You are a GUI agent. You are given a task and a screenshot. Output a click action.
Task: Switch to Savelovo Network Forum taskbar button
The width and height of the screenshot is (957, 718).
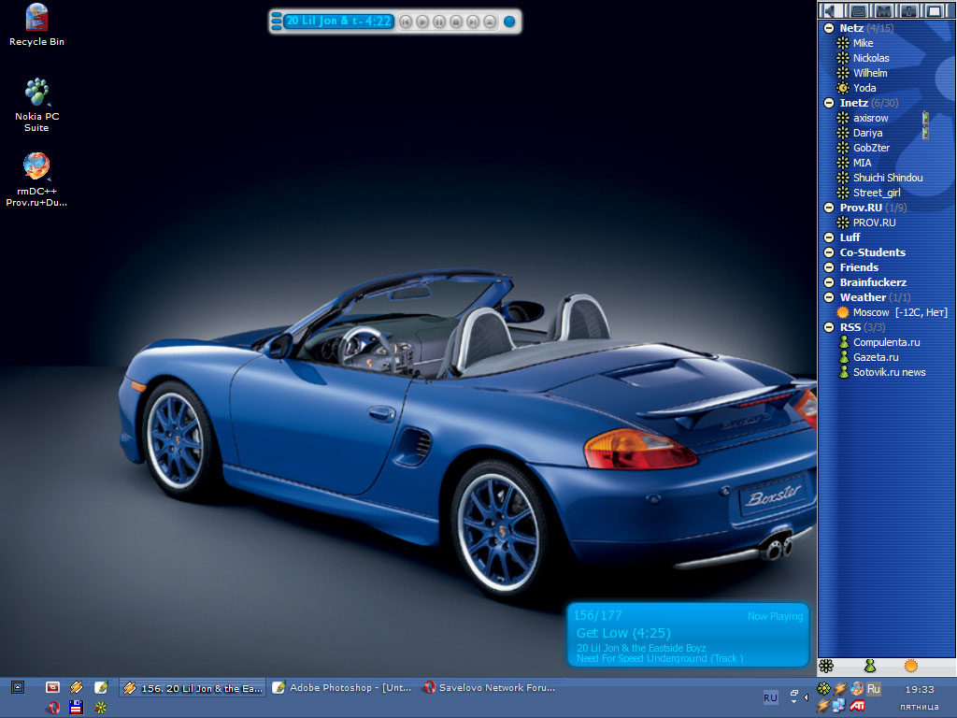(x=490, y=687)
